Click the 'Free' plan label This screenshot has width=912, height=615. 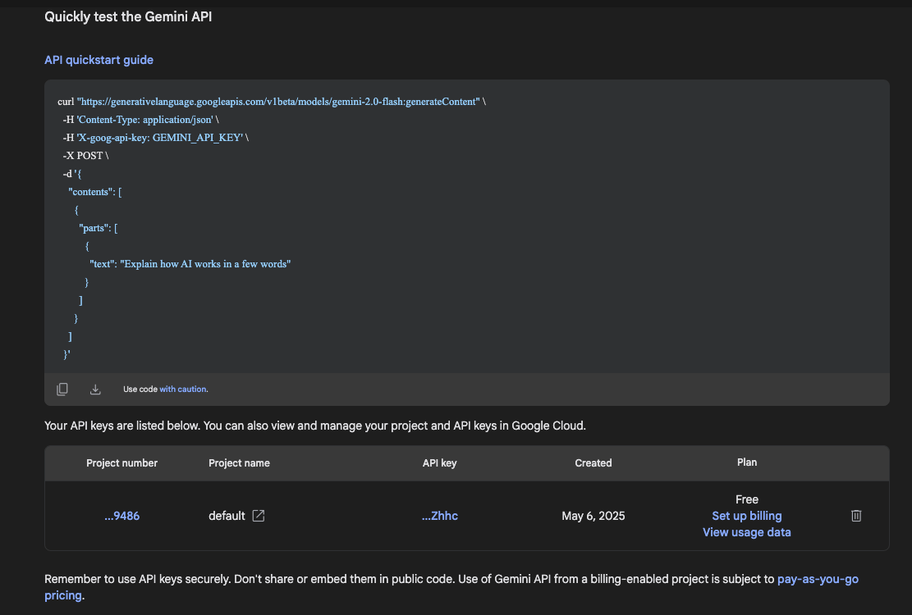tap(747, 499)
